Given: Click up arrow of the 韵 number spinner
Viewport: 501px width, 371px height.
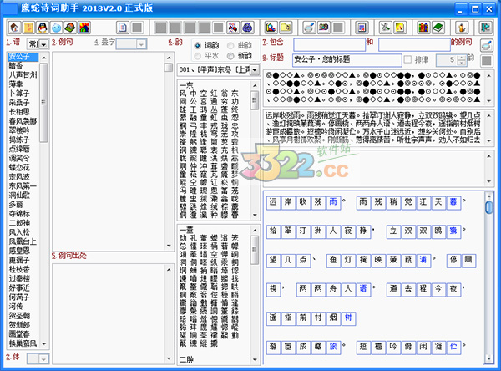Looking at the screenshot, I should tap(462, 58).
